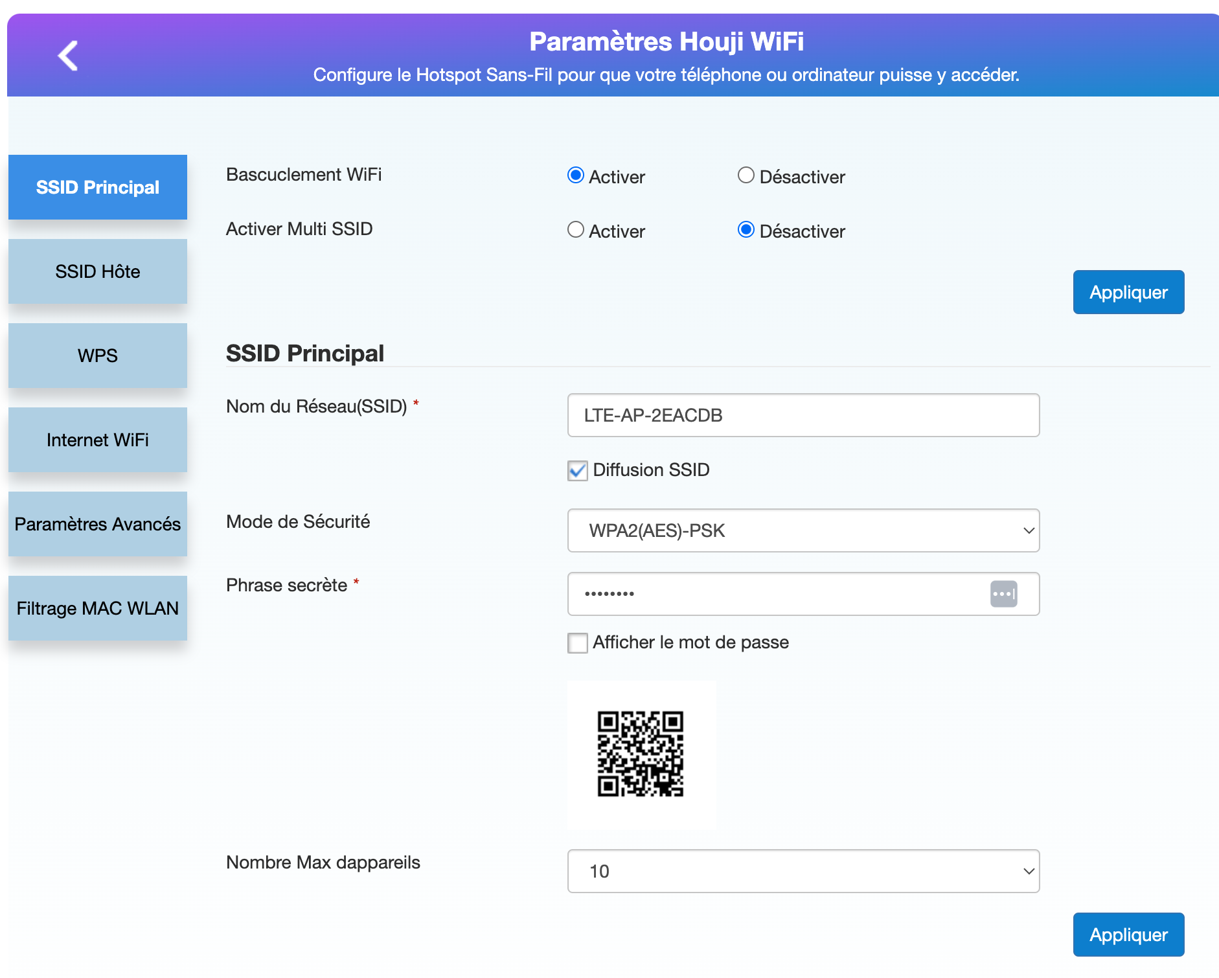1219x978 pixels.
Task: Open the WPS tab
Action: [x=98, y=356]
